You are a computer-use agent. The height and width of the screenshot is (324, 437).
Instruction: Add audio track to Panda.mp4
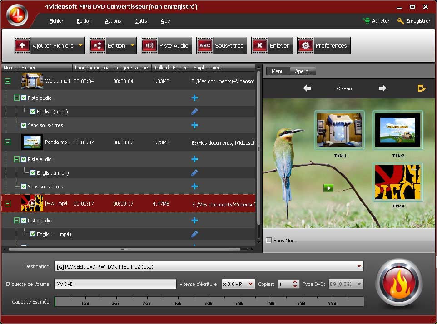pyautogui.click(x=194, y=159)
